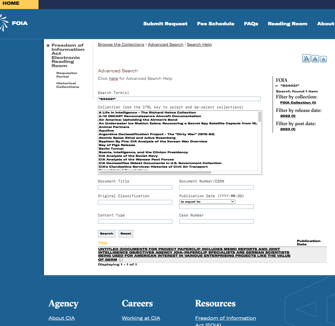
Task: Sort results by the Title column header
Action: (x=102, y=243)
